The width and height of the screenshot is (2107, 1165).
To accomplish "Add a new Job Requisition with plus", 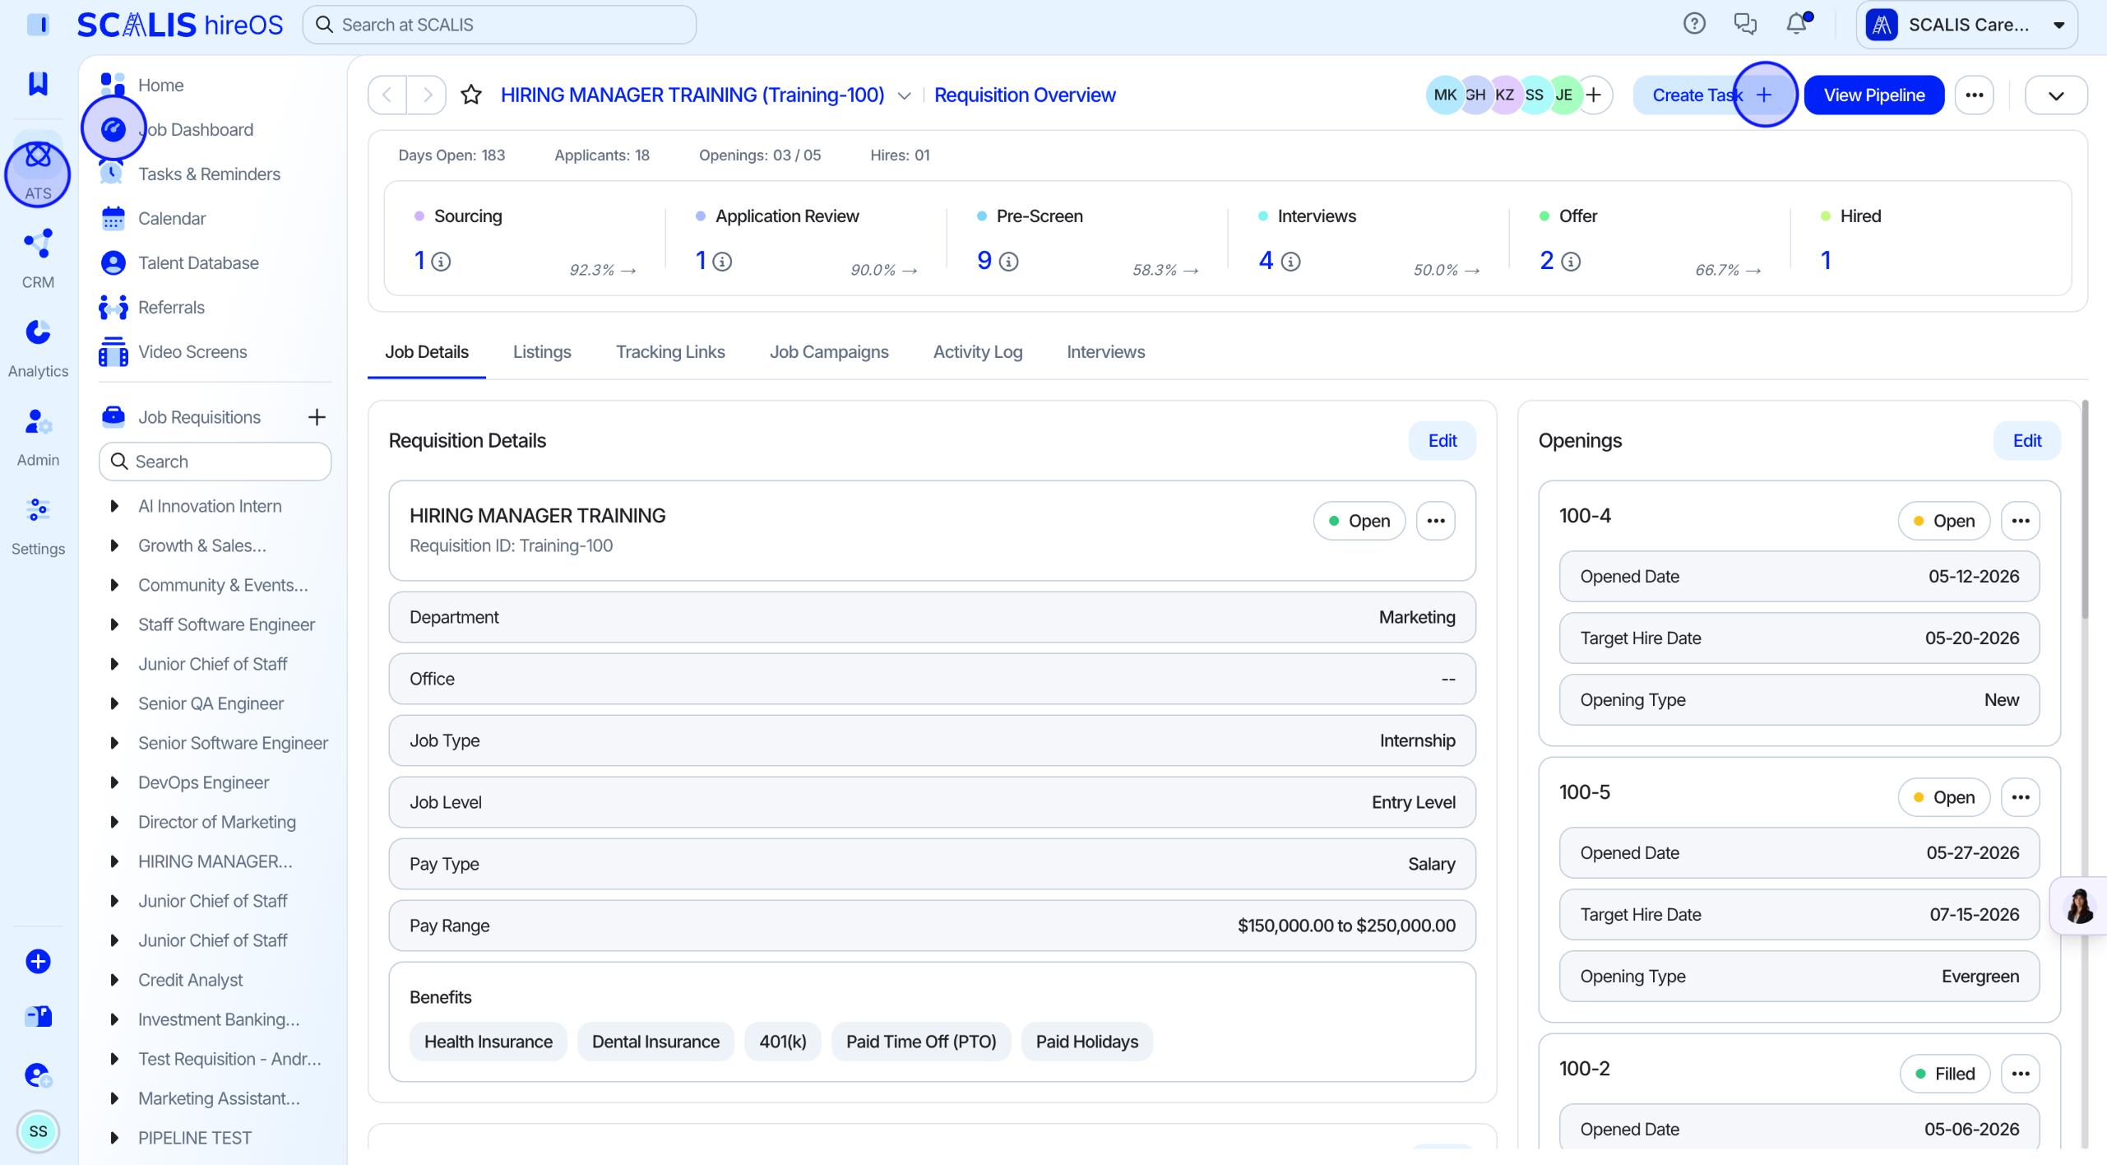I will (x=317, y=417).
